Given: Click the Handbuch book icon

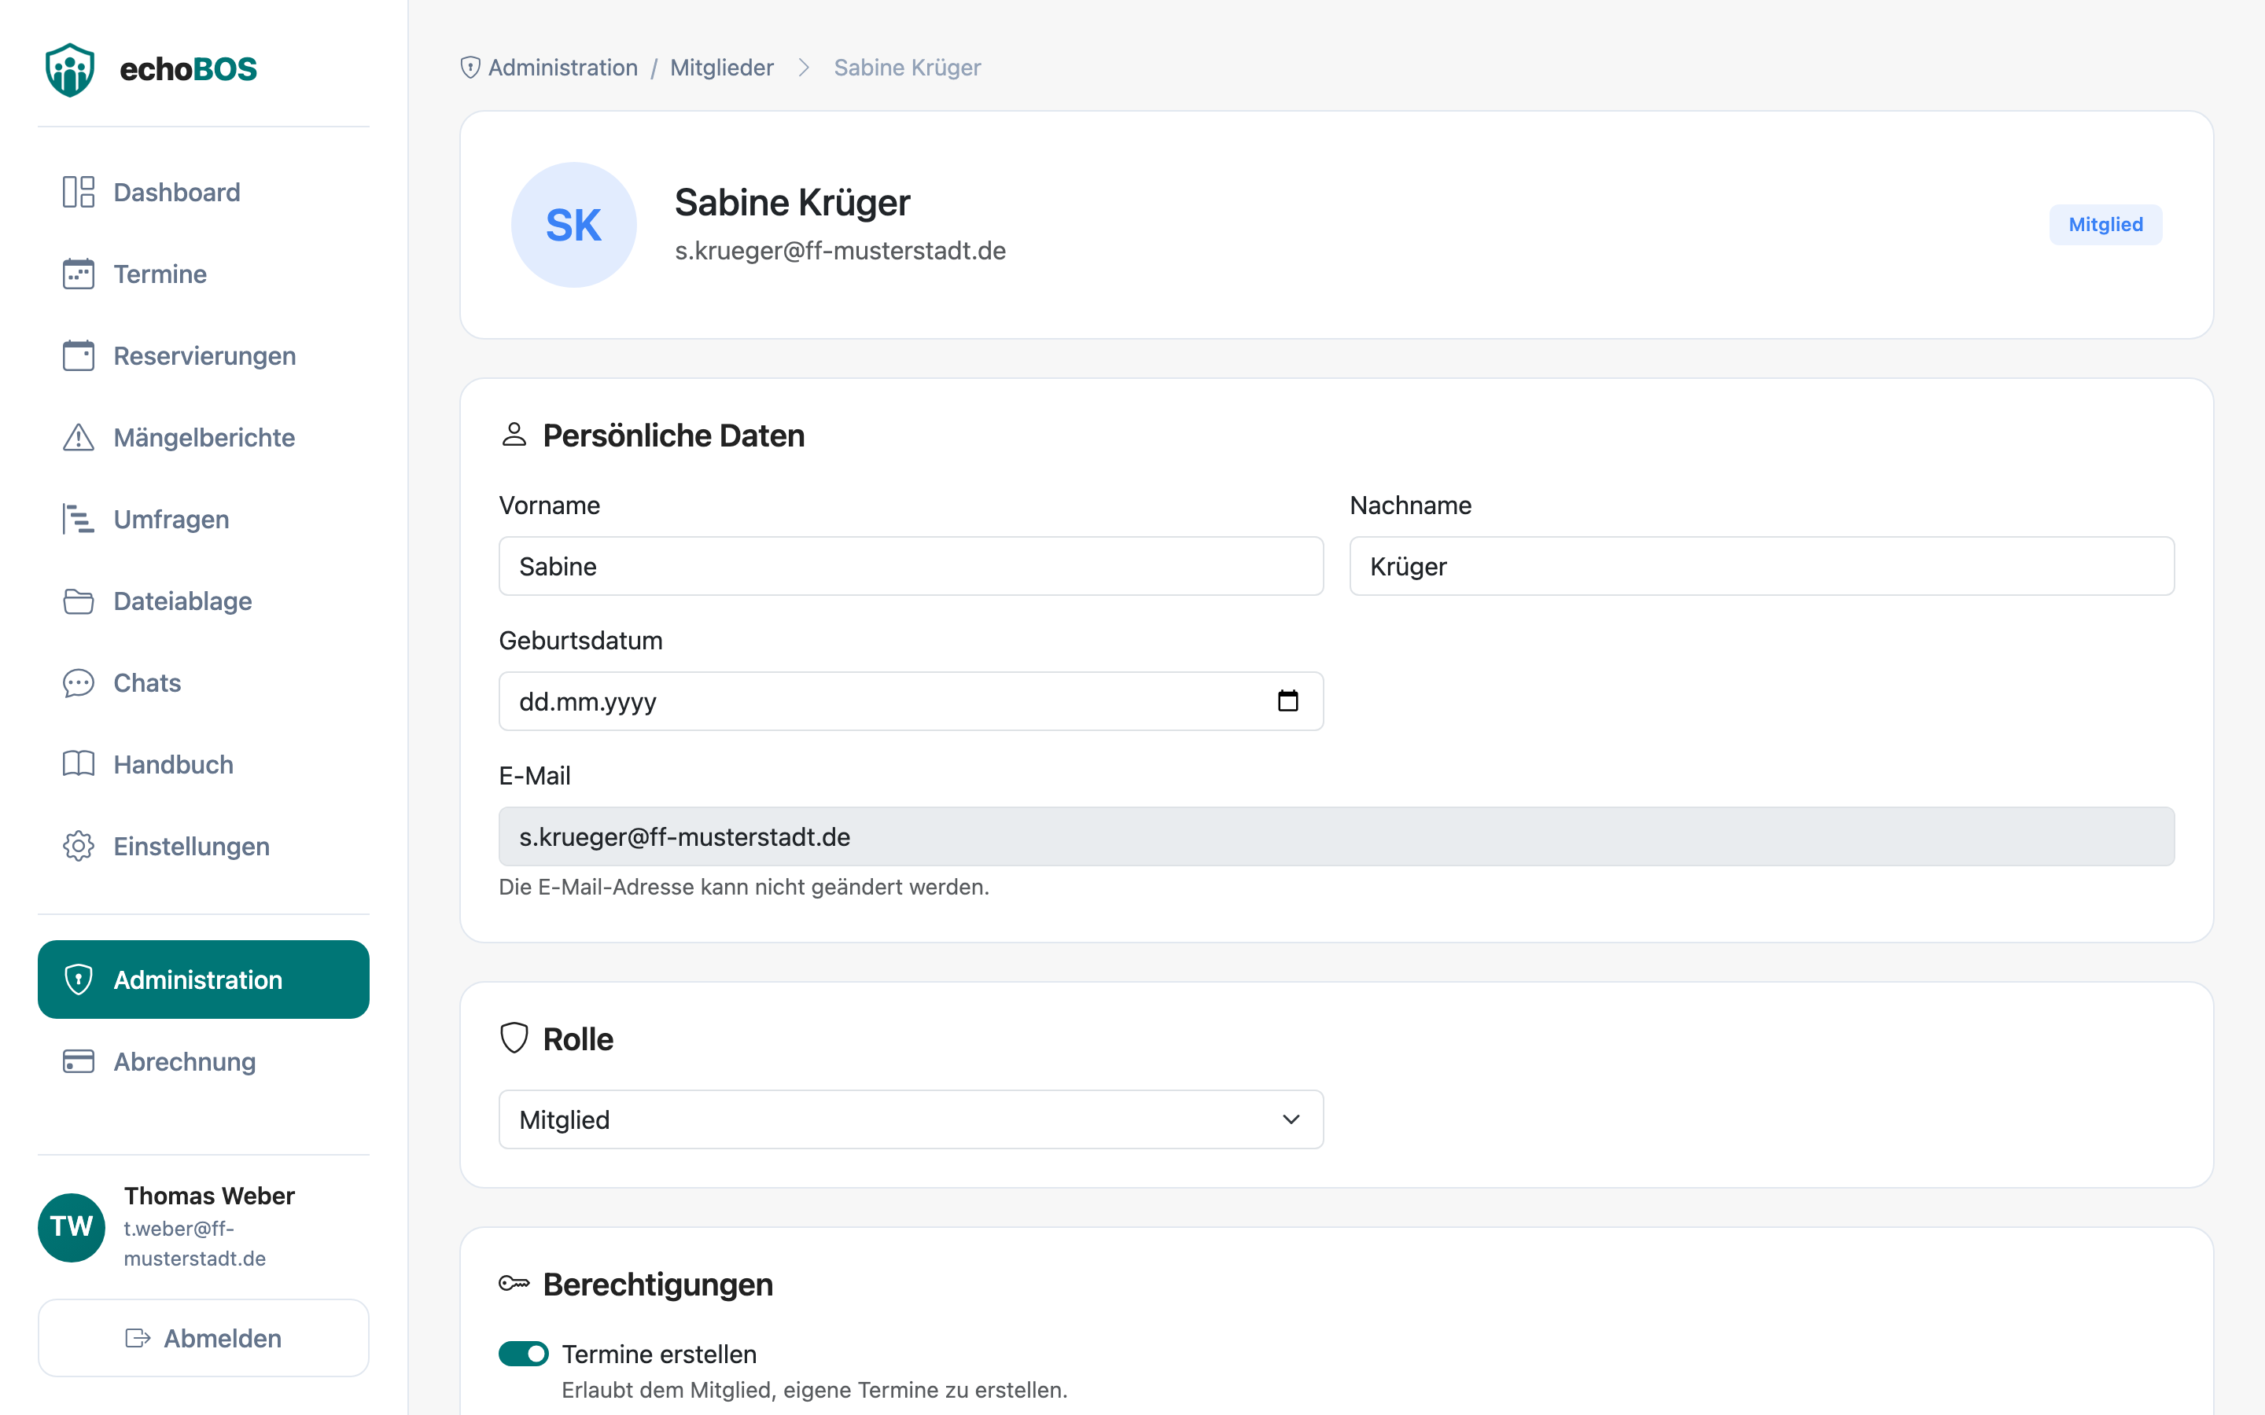Looking at the screenshot, I should point(79,765).
